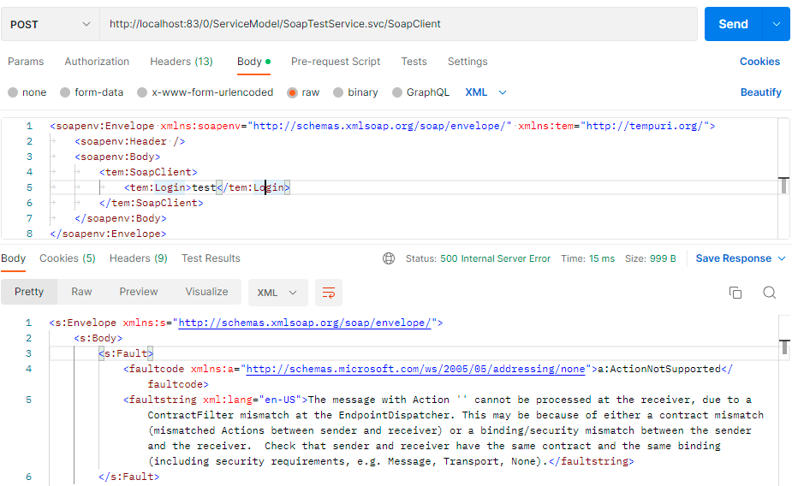Image resolution: width=792 pixels, height=486 pixels.
Task: Select the Pretty response view
Action: tap(29, 292)
